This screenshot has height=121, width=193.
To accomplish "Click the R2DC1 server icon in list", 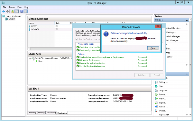I will 29,26.
